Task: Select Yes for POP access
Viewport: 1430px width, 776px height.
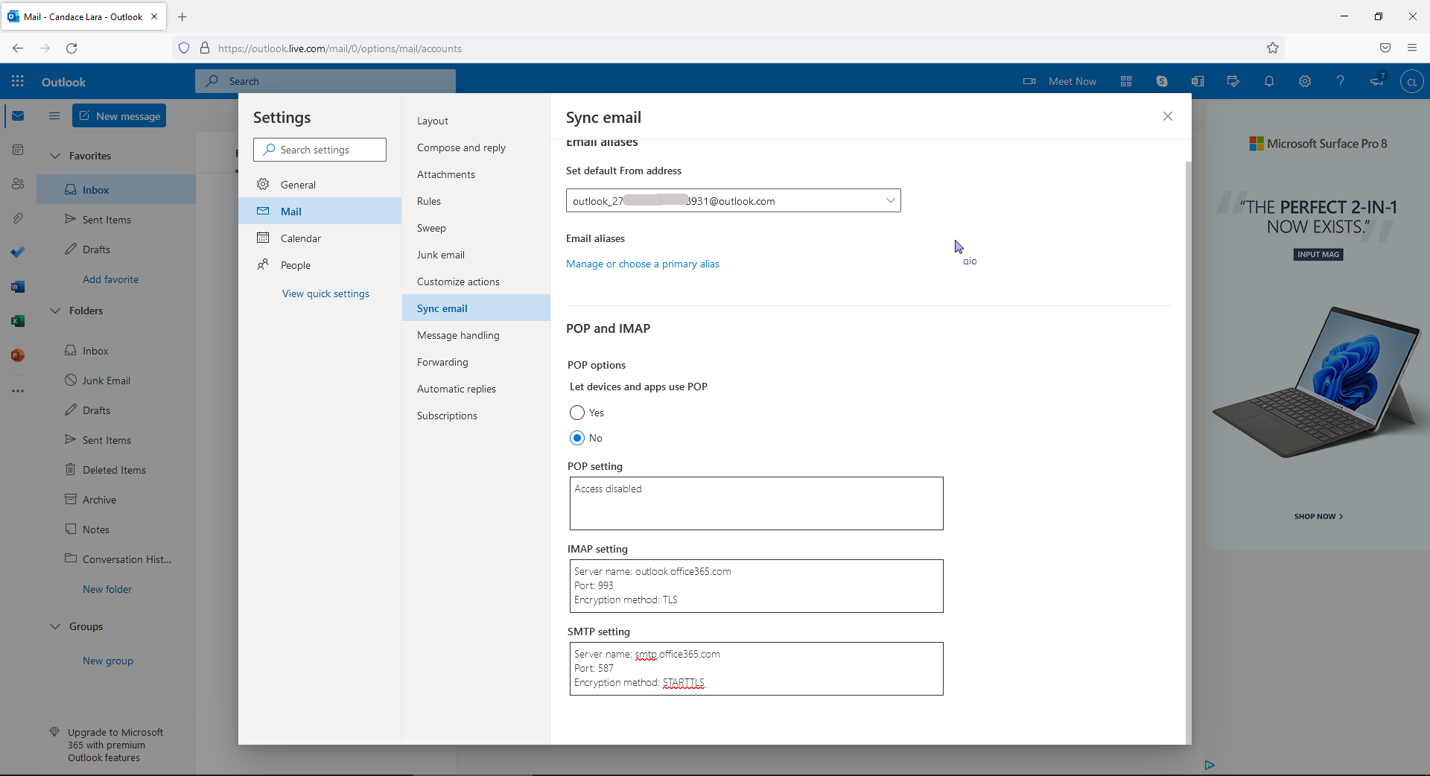Action: (577, 413)
